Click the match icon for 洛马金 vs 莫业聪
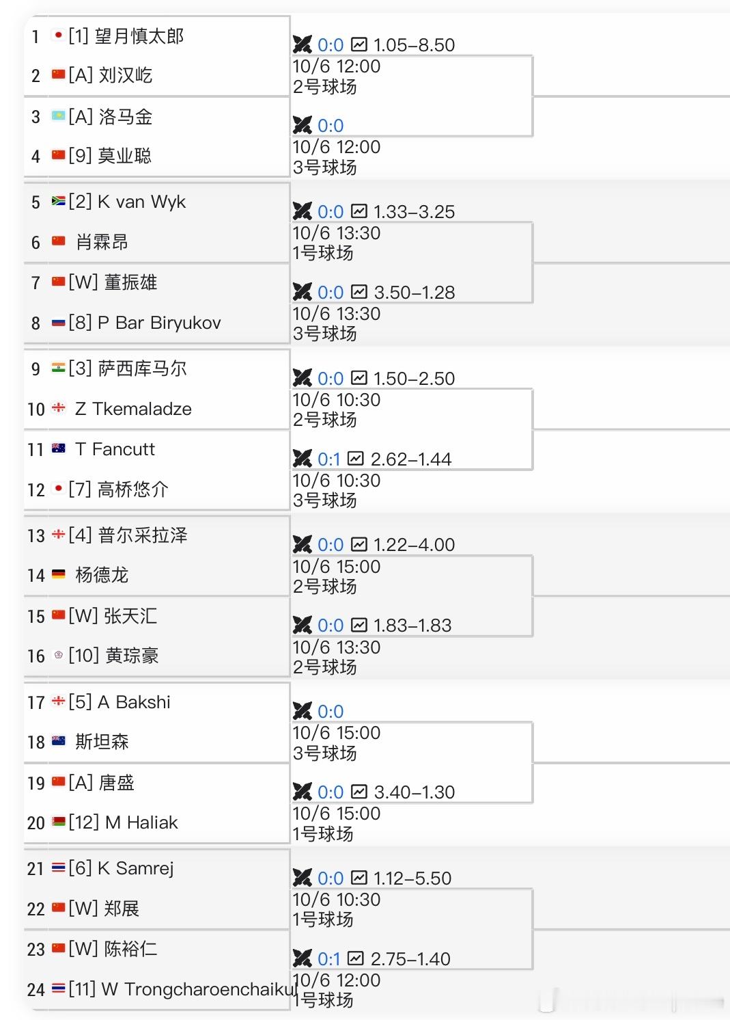The image size is (730, 1020). [303, 125]
